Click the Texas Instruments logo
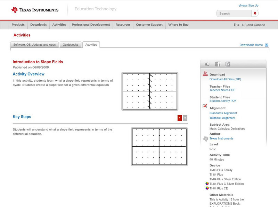 [x=35, y=10]
